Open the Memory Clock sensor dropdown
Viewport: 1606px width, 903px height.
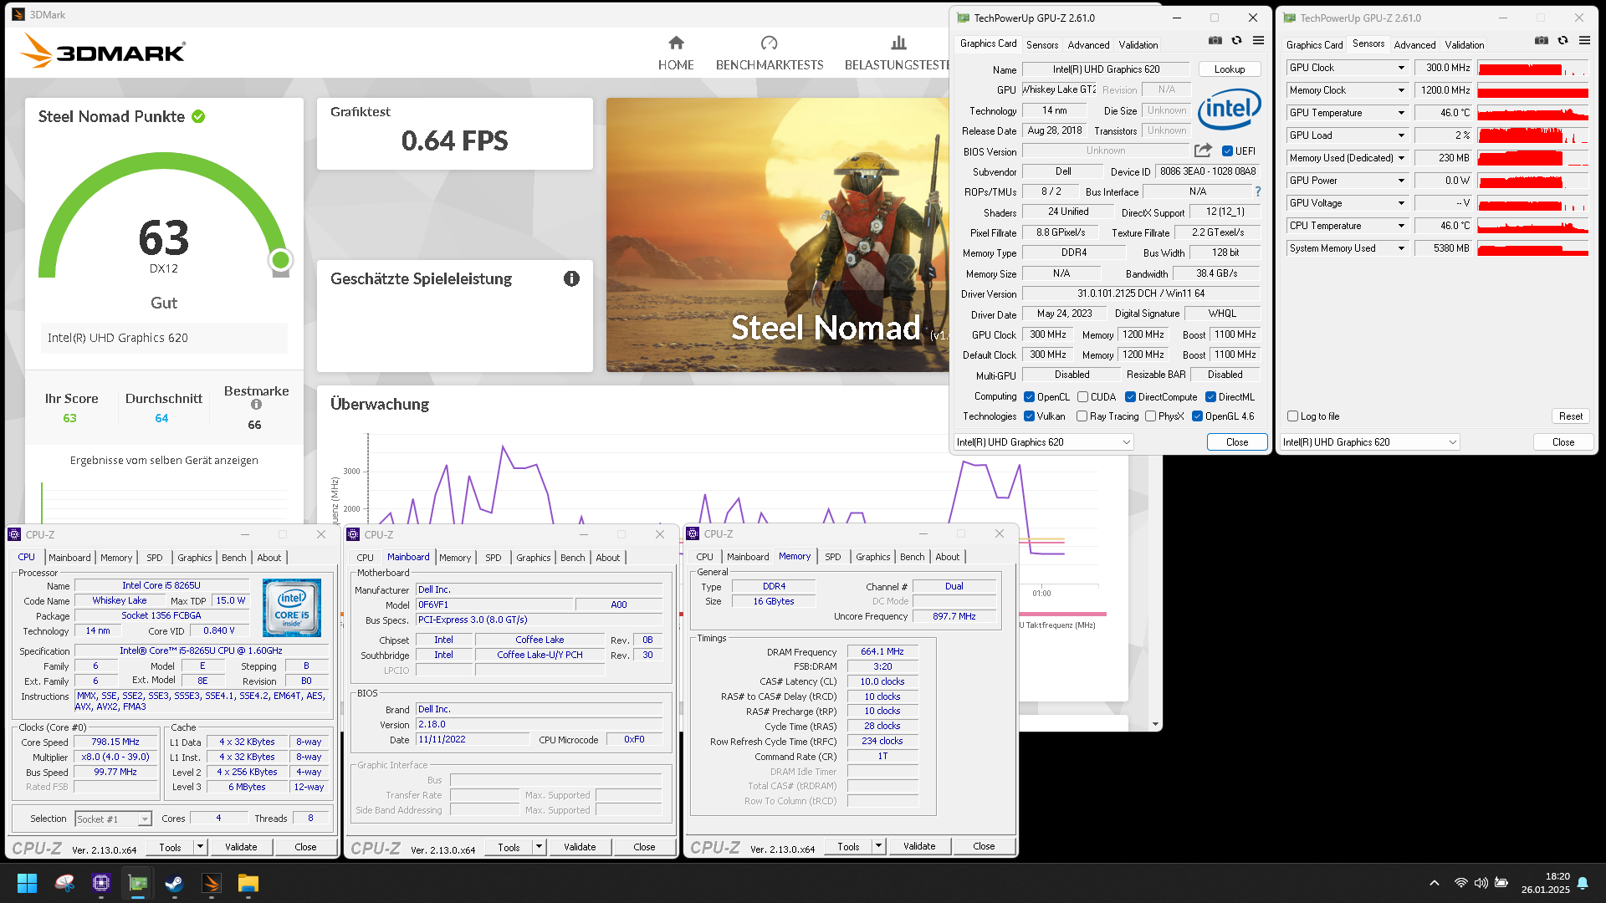[x=1401, y=90]
